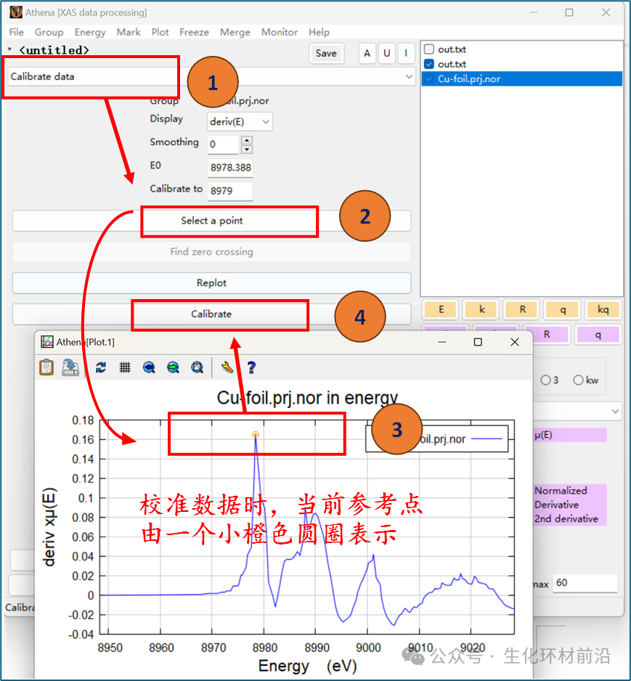The width and height of the screenshot is (631, 681).
Task: Click the orange kq plot button
Action: click(x=603, y=309)
